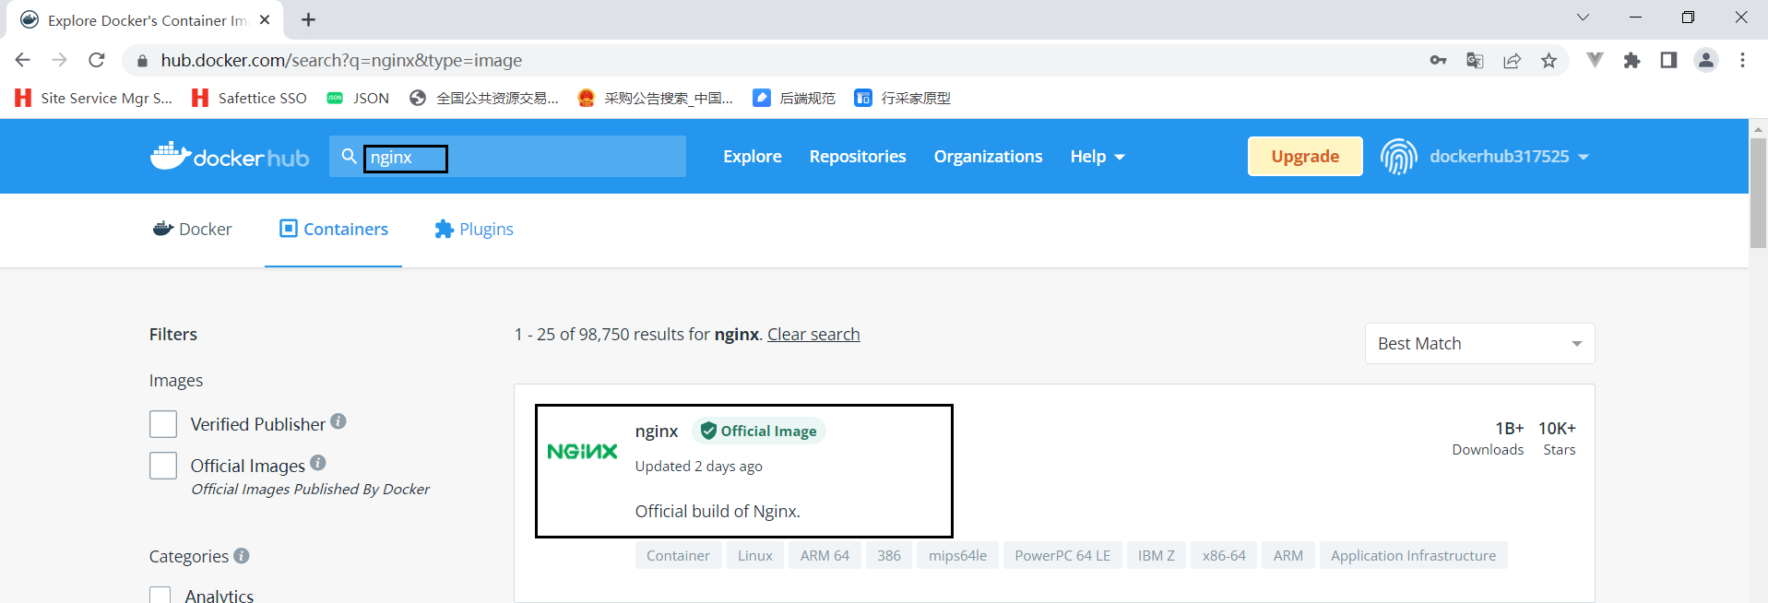Switch to the Containers tab
Viewport: 1768px width, 603px height.
click(x=334, y=229)
